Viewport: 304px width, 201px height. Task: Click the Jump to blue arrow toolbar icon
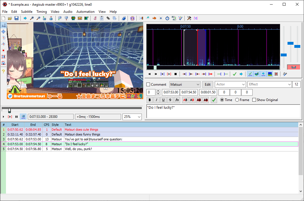[x=25, y=18]
